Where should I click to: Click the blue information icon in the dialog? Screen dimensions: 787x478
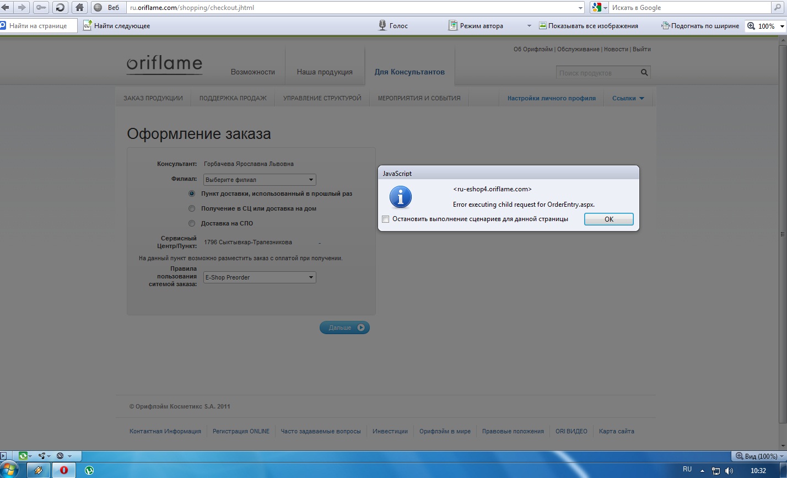point(400,197)
